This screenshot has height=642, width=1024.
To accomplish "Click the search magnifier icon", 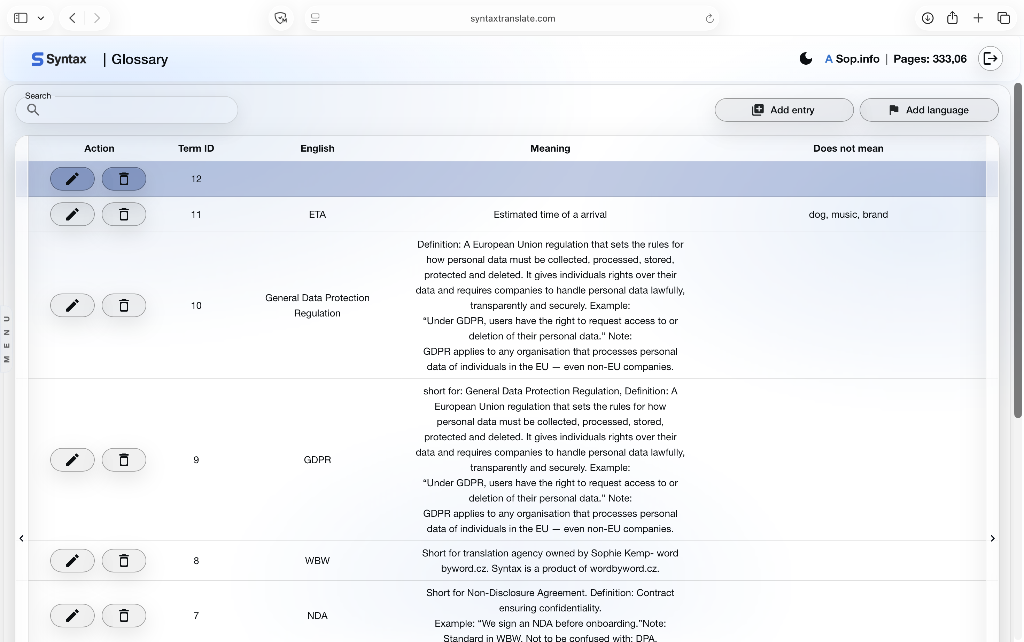I will pyautogui.click(x=33, y=109).
